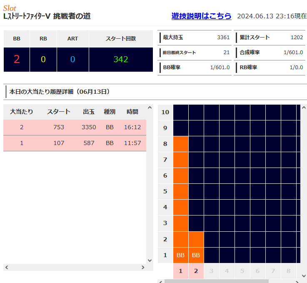
Task: Click the 合成確率 label
Action: click(250, 53)
